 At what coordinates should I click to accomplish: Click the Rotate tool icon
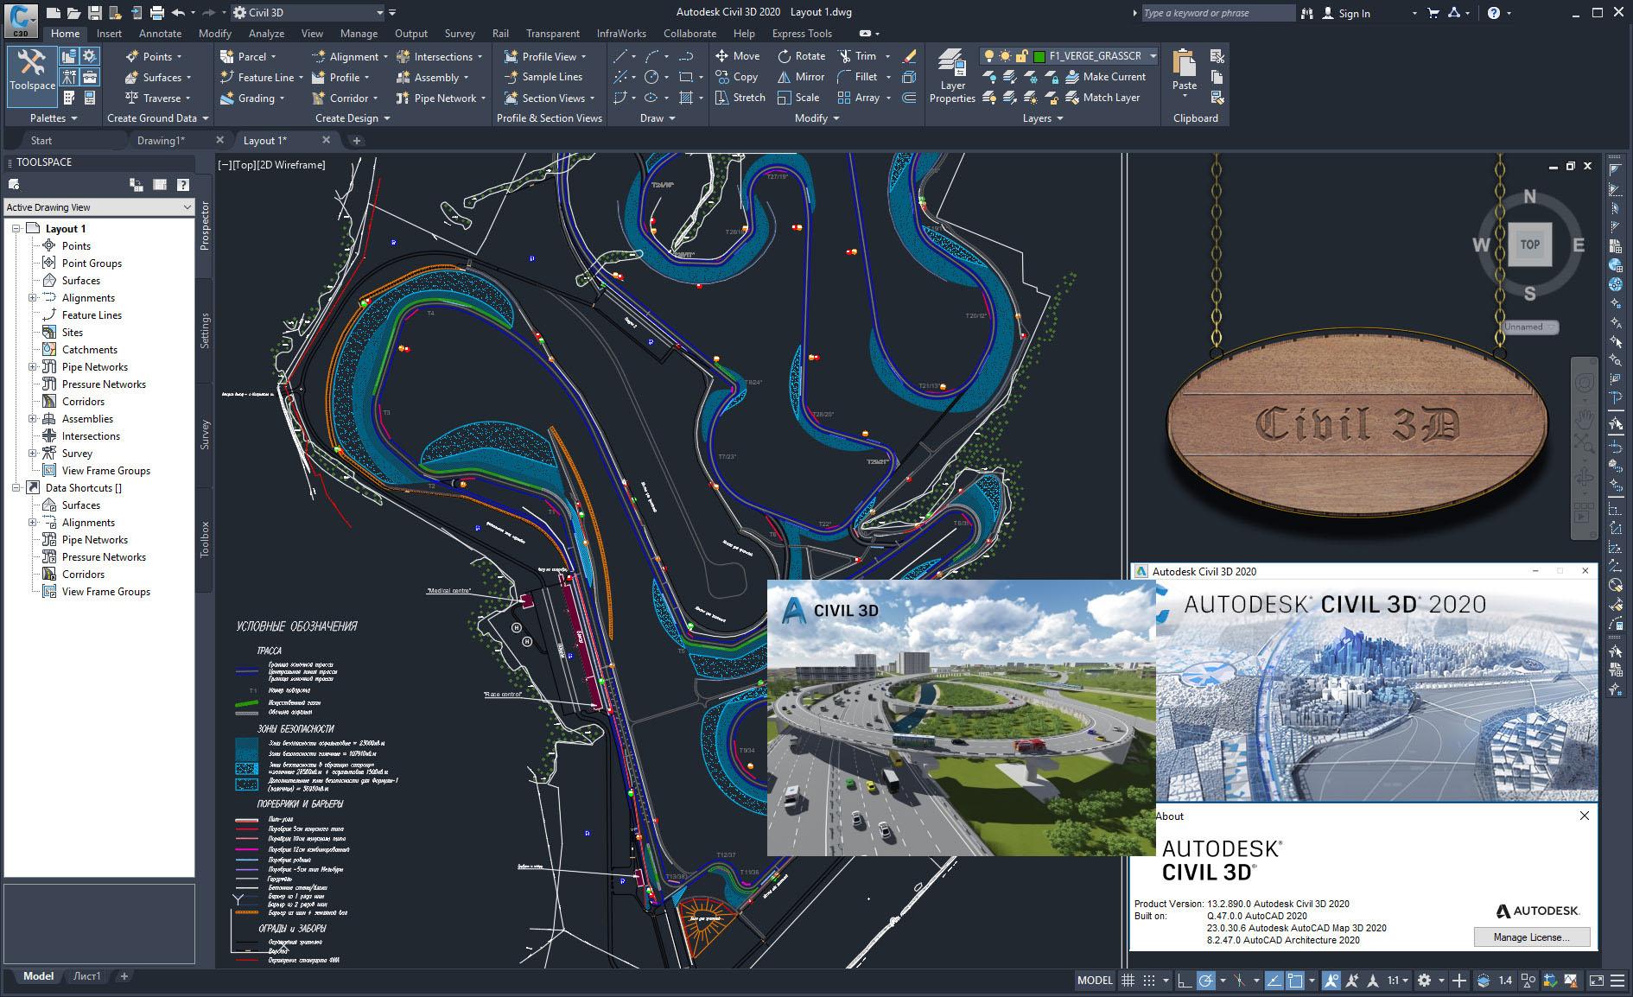[785, 56]
